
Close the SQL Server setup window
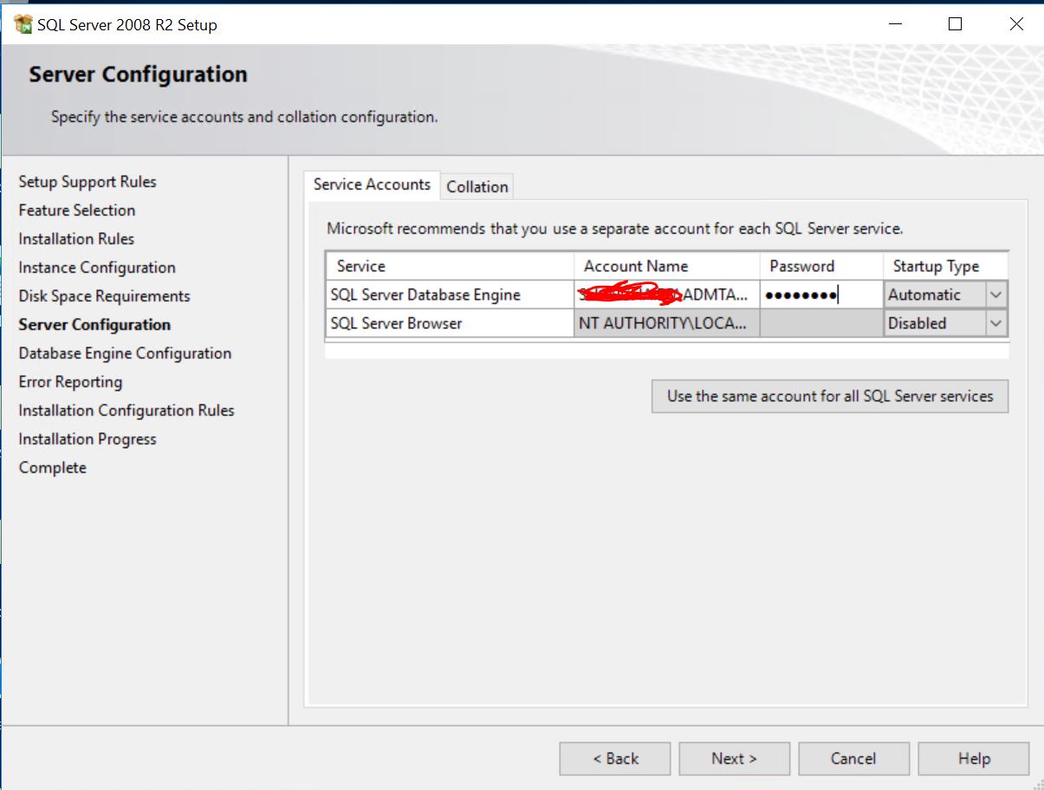[x=1017, y=24]
